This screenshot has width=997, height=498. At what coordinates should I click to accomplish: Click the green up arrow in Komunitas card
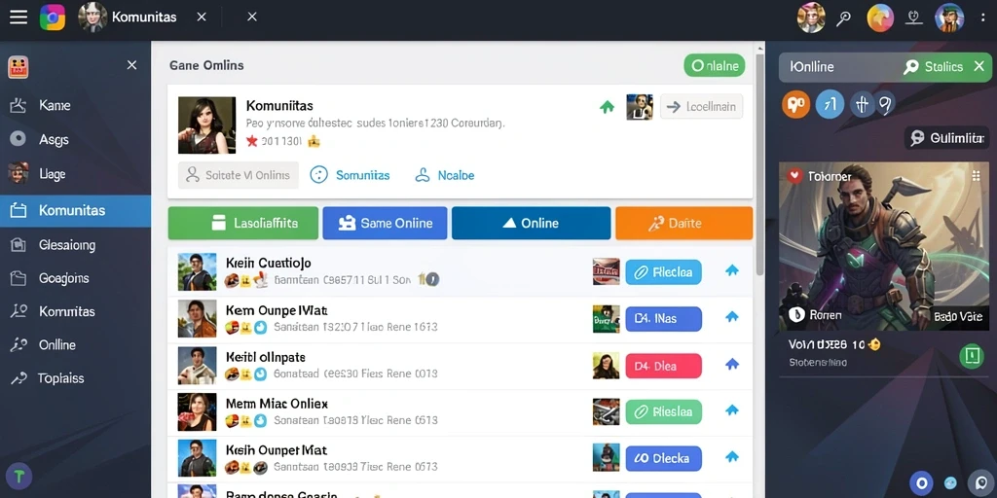(608, 107)
